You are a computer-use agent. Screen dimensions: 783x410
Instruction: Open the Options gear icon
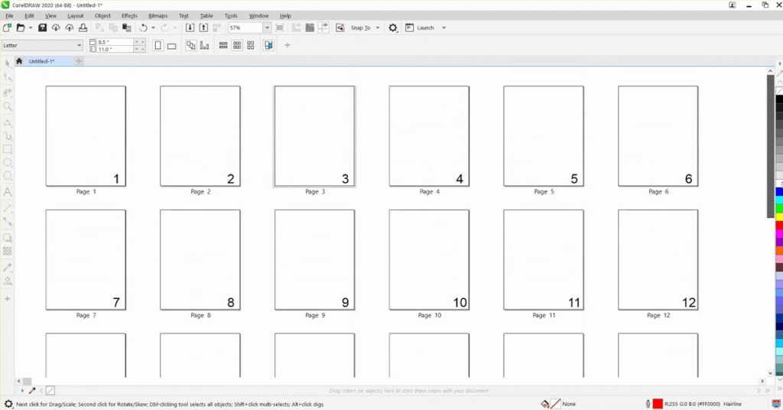click(x=393, y=28)
